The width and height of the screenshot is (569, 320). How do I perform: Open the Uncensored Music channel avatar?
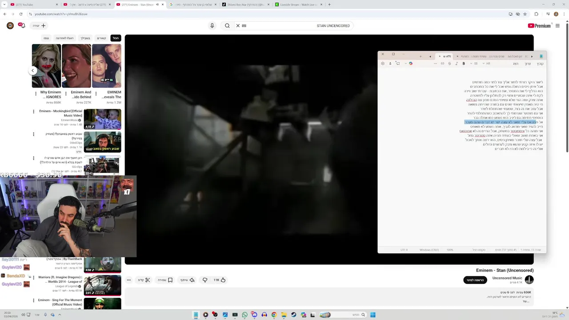pos(529,280)
